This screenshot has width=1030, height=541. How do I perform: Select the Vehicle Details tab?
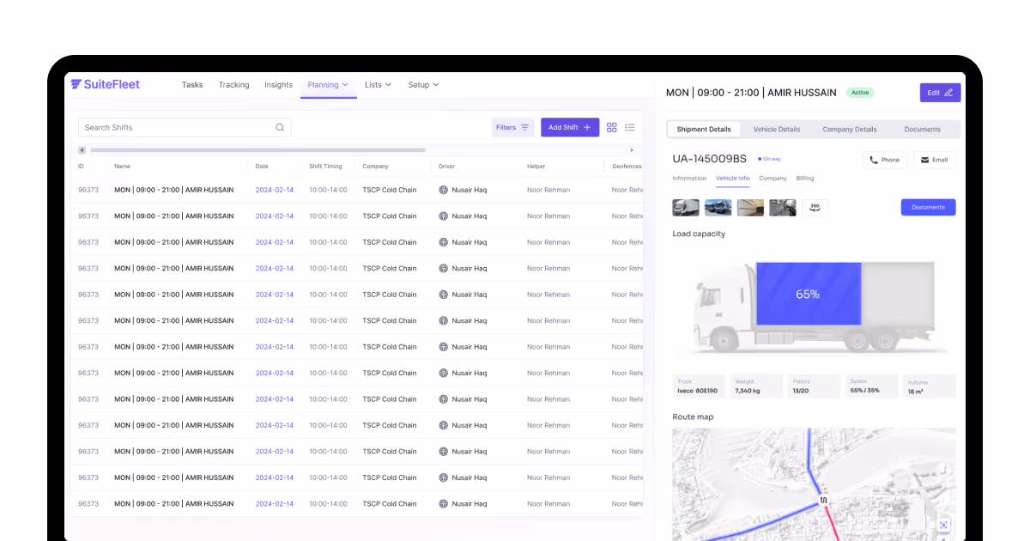point(777,130)
